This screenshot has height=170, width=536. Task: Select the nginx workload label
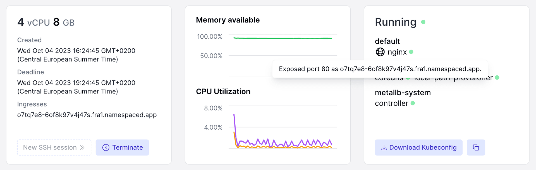click(397, 52)
